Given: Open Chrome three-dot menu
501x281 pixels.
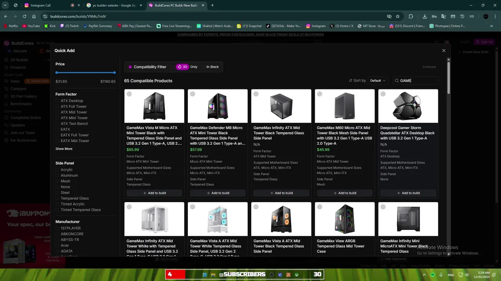Looking at the screenshot, I should click(495, 16).
